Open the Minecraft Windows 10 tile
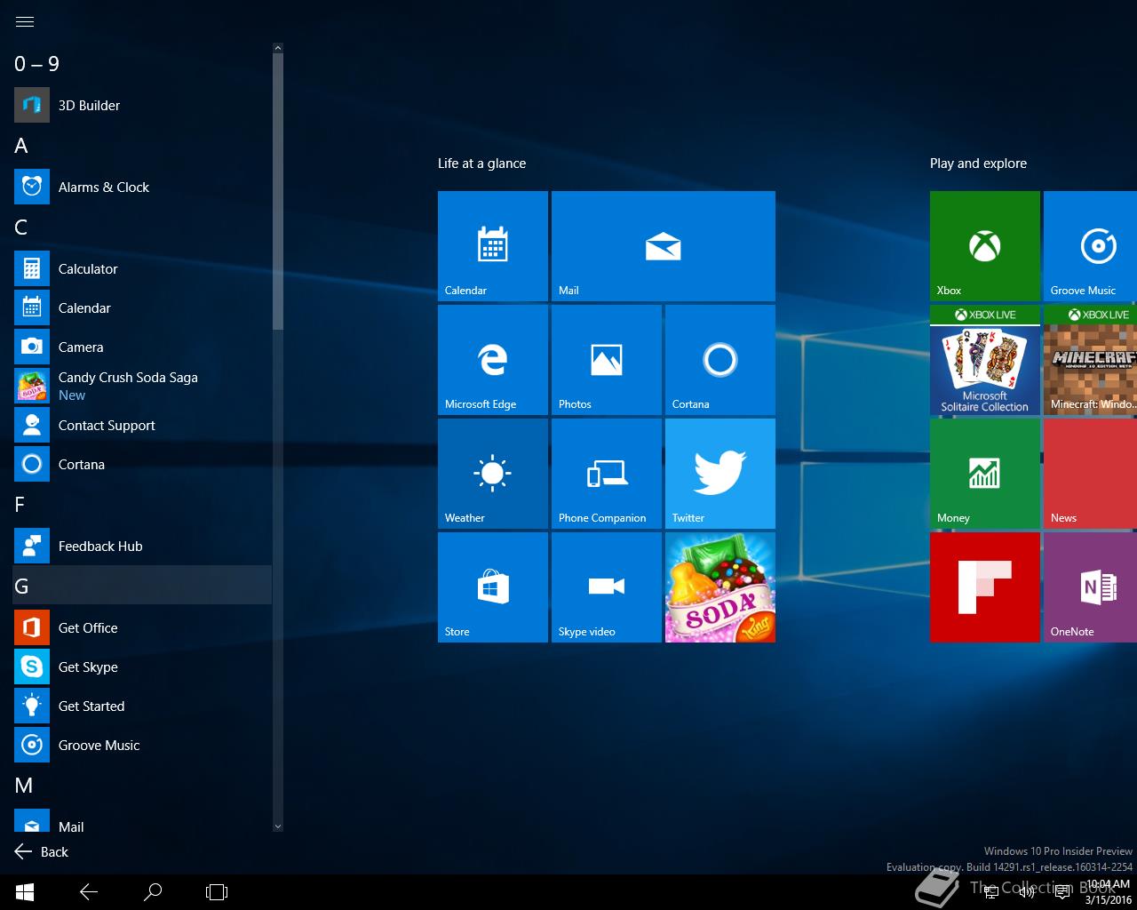Image resolution: width=1137 pixels, height=910 pixels. click(1091, 360)
